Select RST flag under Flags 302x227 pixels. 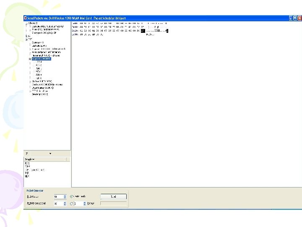click(39, 71)
